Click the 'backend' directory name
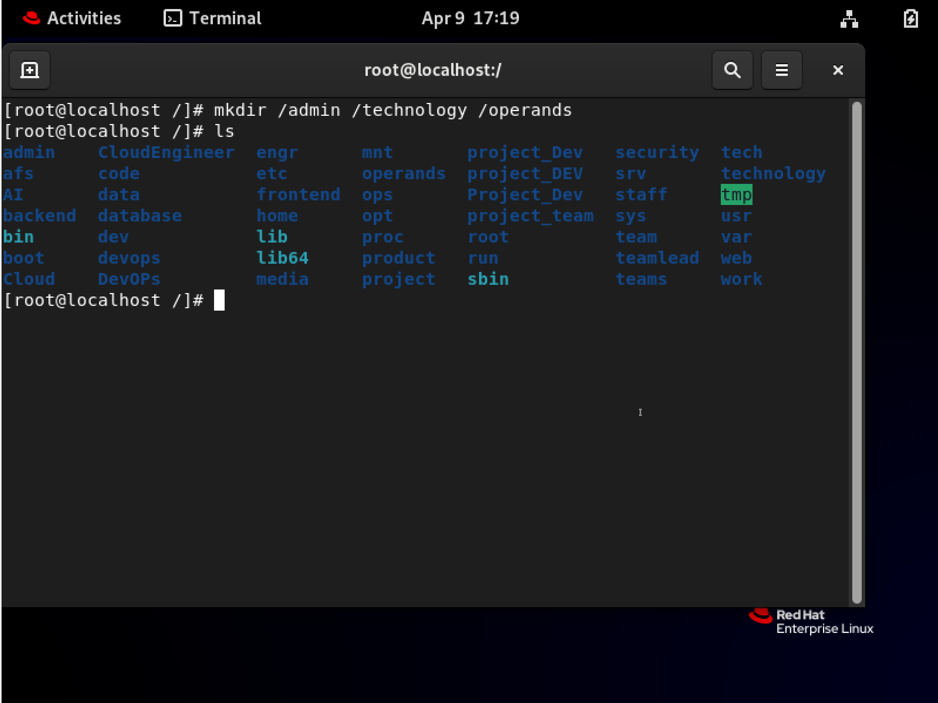938x703 pixels. 40,216
